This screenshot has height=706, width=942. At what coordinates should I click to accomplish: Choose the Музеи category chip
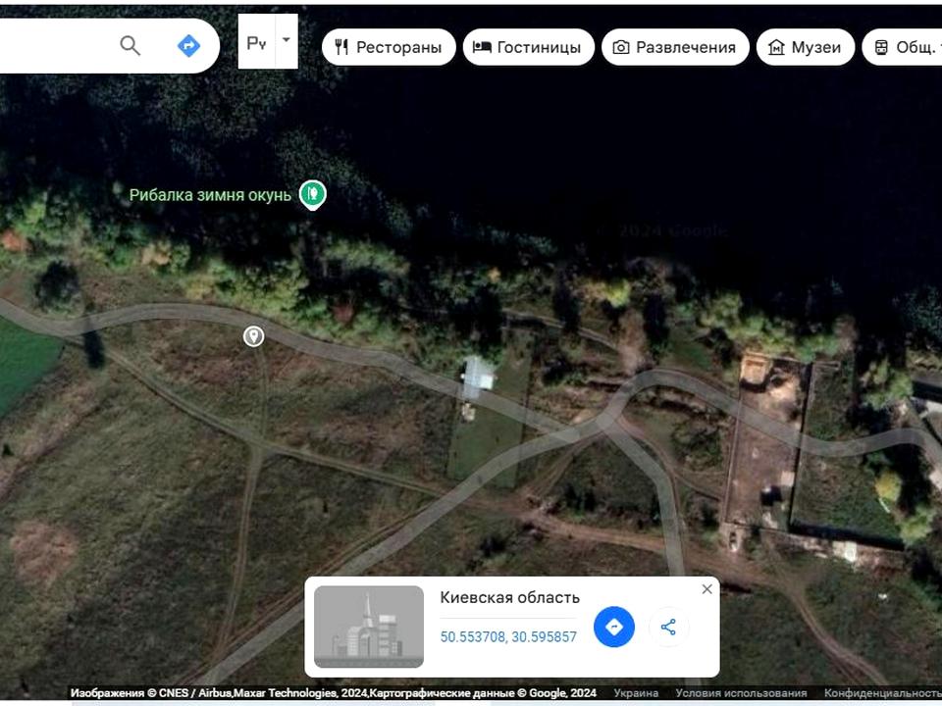point(806,47)
